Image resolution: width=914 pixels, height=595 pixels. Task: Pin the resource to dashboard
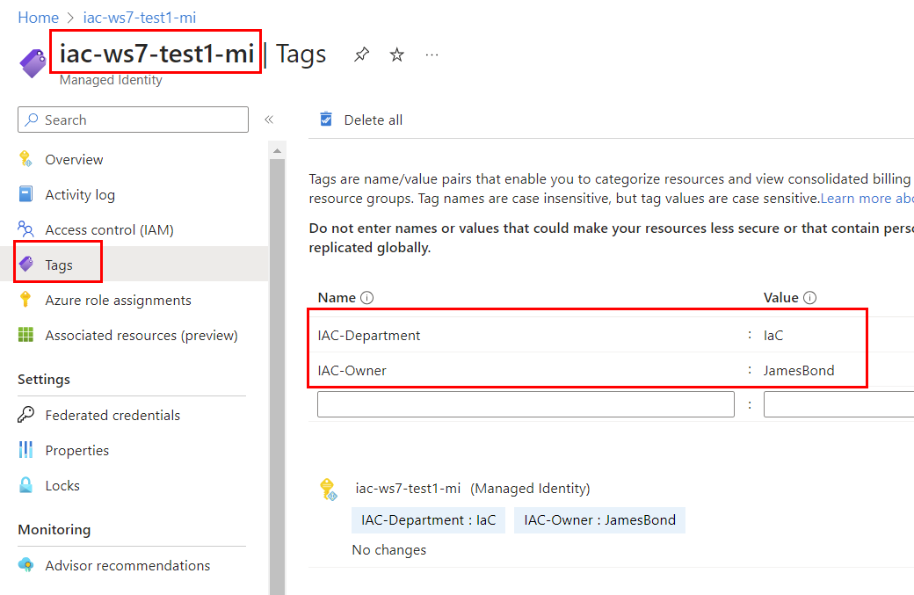pos(361,55)
